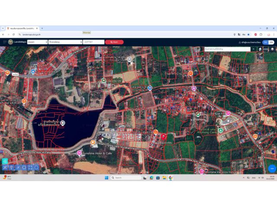Show hidden system tray icons
Image resolution: width=277 pixels, height=207 pixels.
244,178
